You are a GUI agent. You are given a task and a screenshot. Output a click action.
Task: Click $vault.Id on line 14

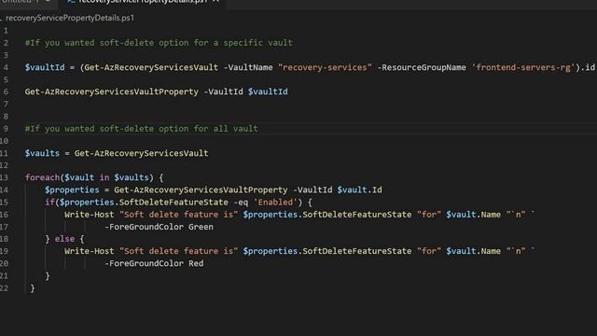coord(359,189)
